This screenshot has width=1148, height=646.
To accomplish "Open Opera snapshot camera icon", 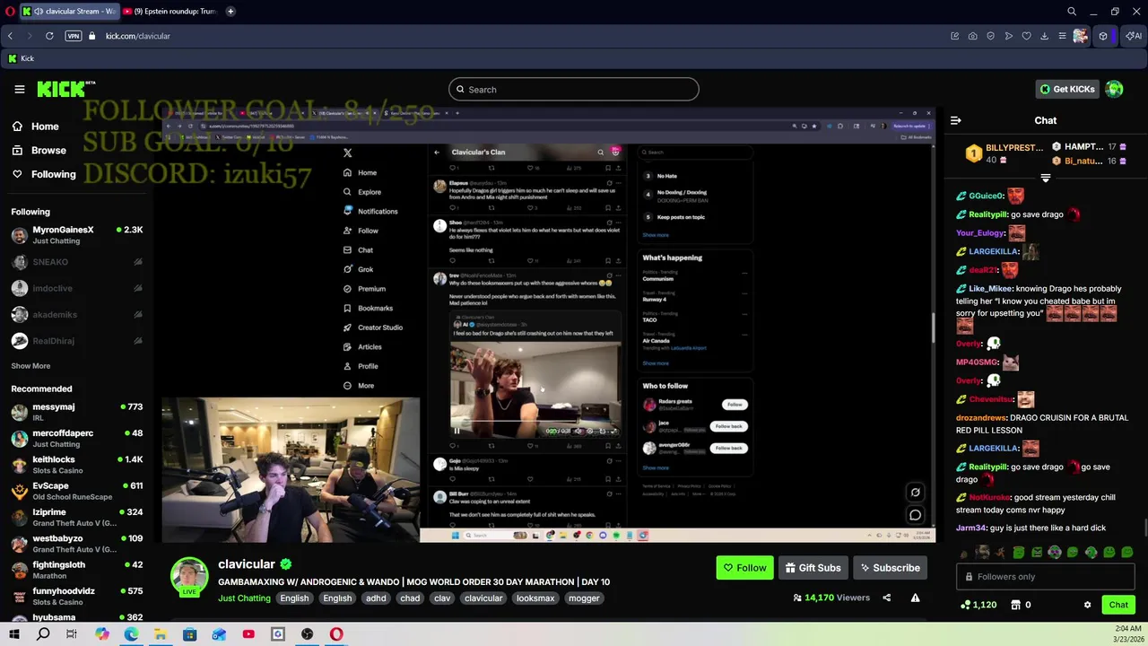I will (x=972, y=36).
